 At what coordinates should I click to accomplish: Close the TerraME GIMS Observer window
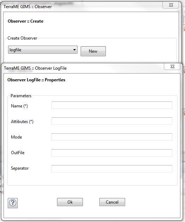point(171,5)
